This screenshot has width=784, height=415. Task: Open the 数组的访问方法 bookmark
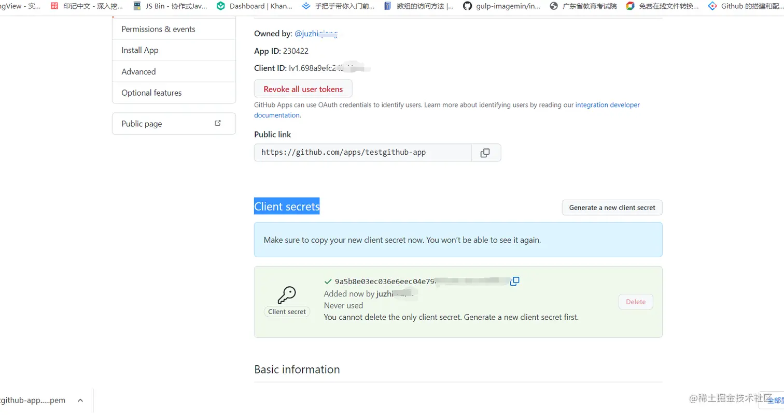(x=419, y=6)
